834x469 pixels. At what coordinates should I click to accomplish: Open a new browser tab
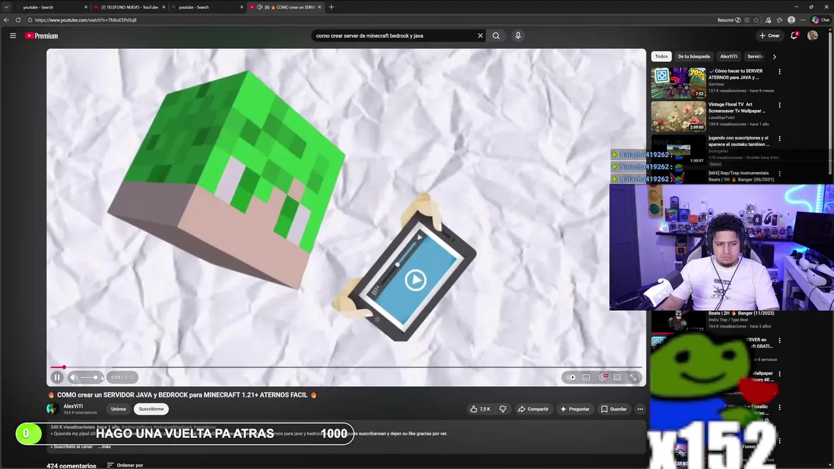click(x=331, y=7)
